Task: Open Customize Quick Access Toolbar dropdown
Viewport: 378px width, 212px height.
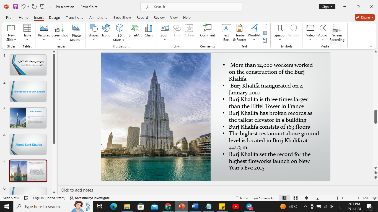Action: [50, 7]
